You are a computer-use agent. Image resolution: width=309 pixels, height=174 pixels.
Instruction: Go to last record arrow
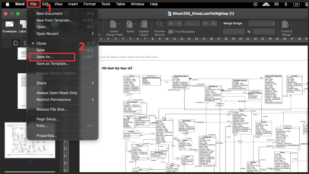[x=213, y=23]
